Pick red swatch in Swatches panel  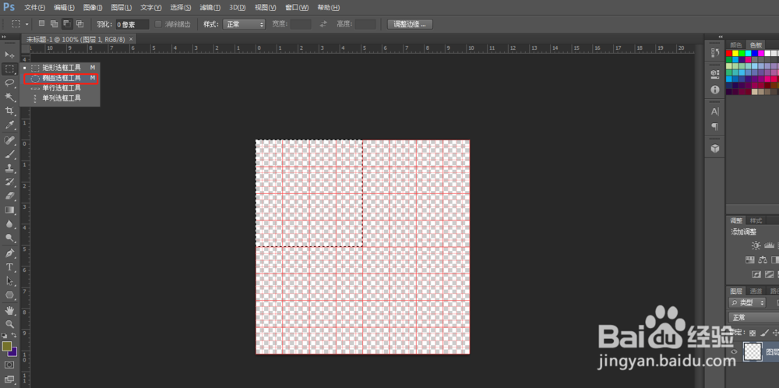point(729,53)
